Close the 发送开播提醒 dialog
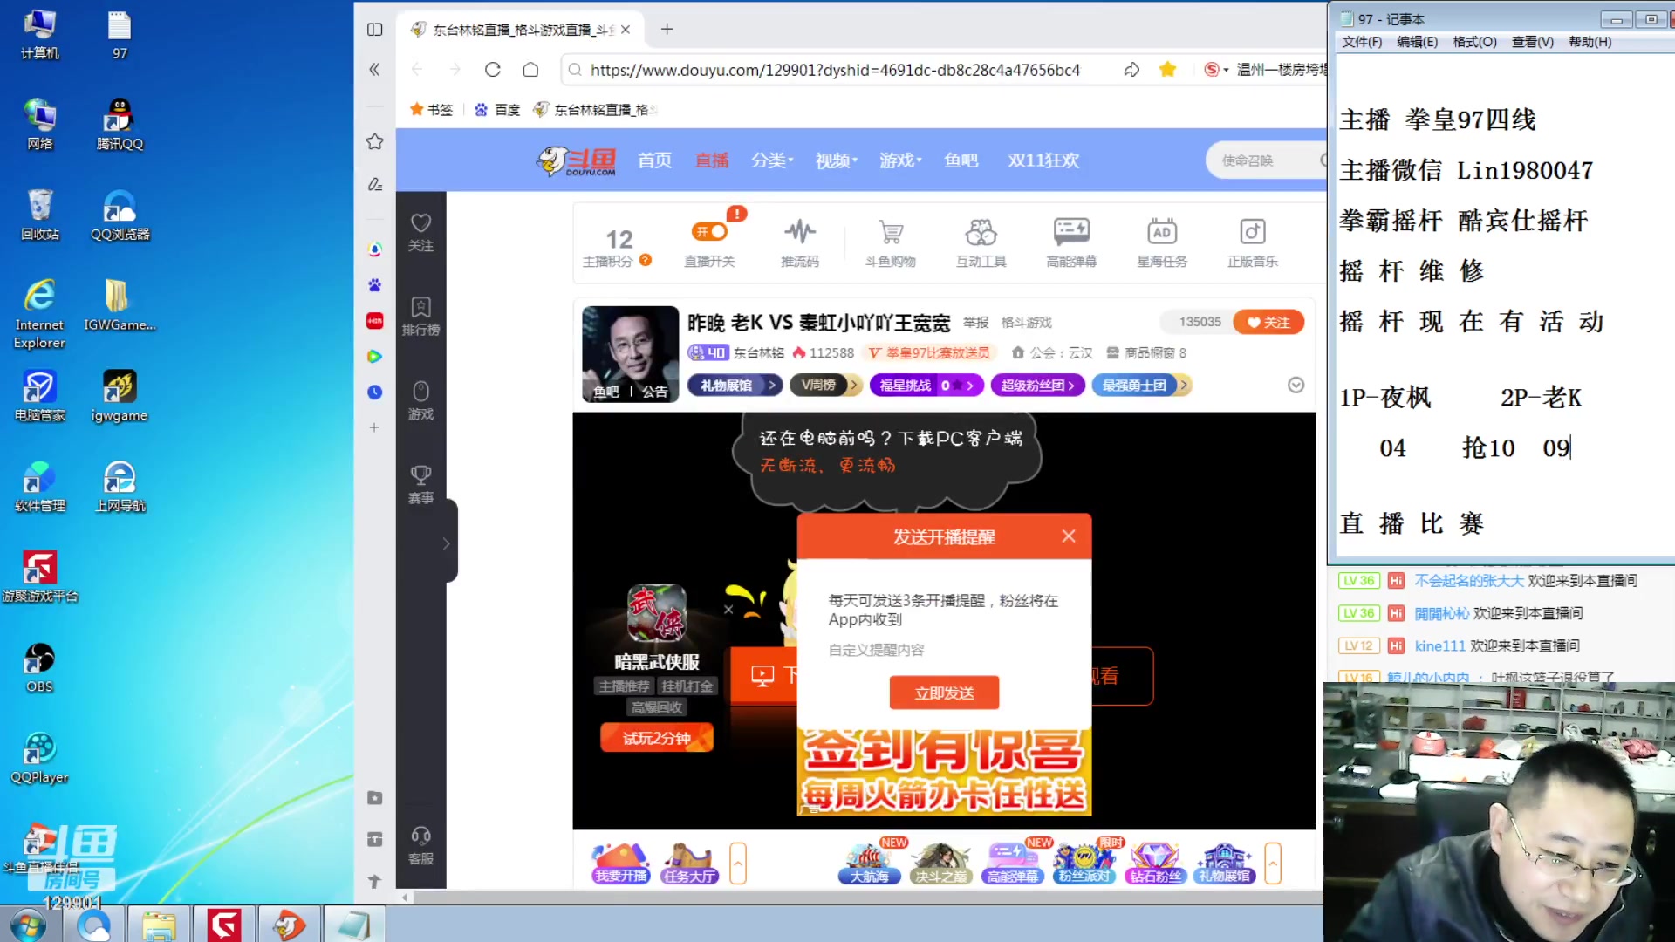Viewport: 1675px width, 942px height. click(x=1069, y=536)
